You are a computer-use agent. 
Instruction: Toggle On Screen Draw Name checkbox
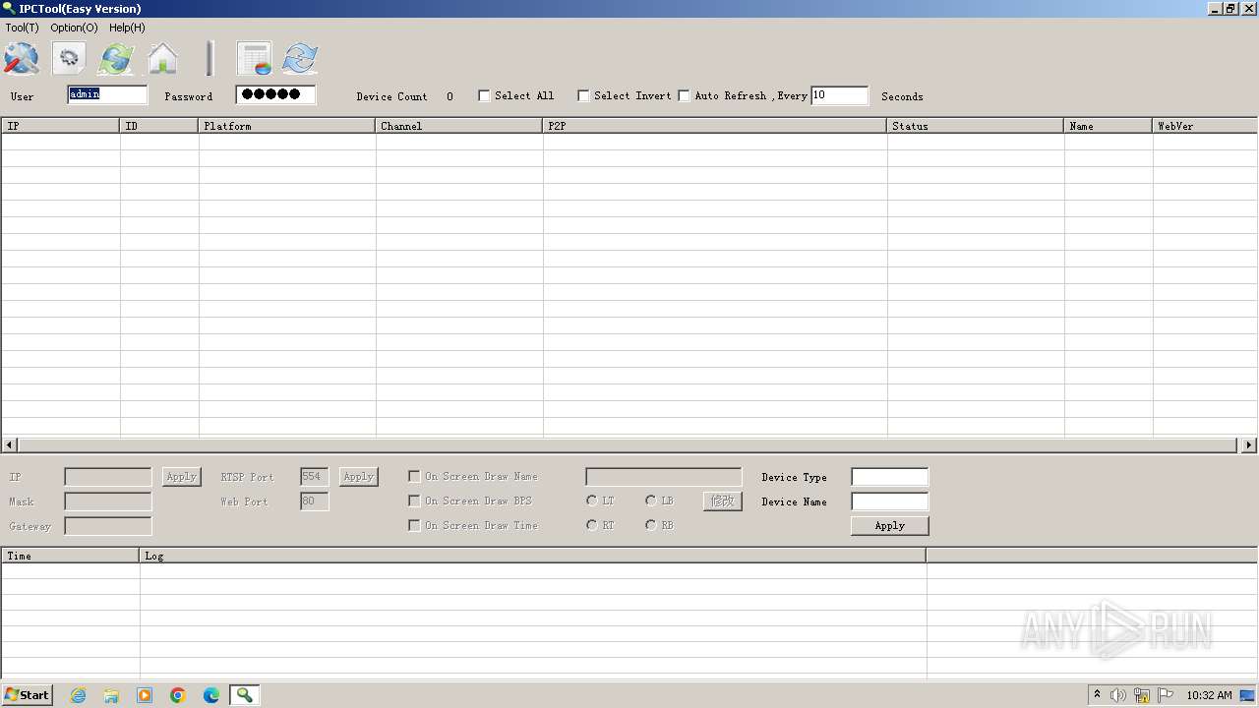click(414, 476)
